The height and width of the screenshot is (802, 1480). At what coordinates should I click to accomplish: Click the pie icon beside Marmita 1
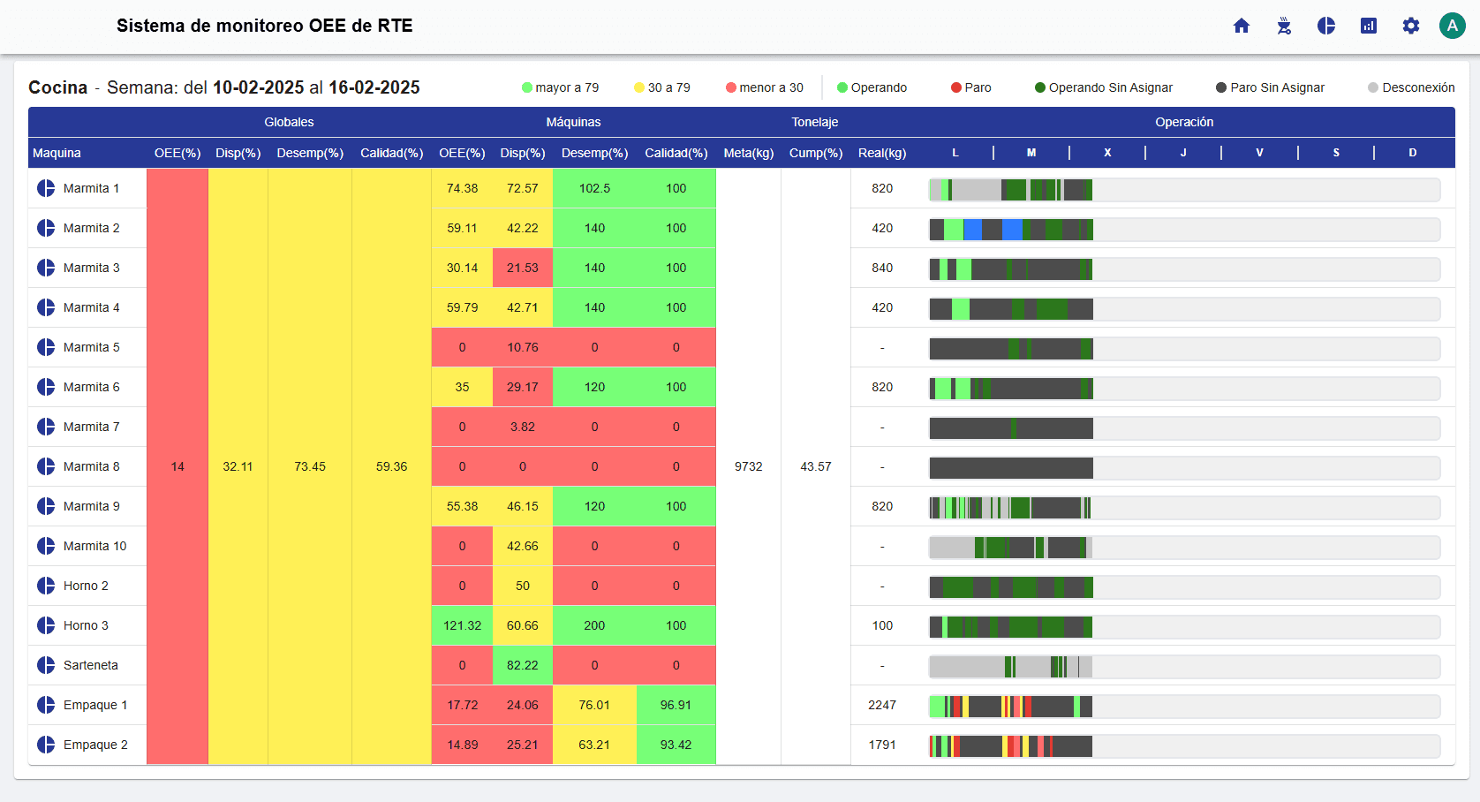point(46,188)
